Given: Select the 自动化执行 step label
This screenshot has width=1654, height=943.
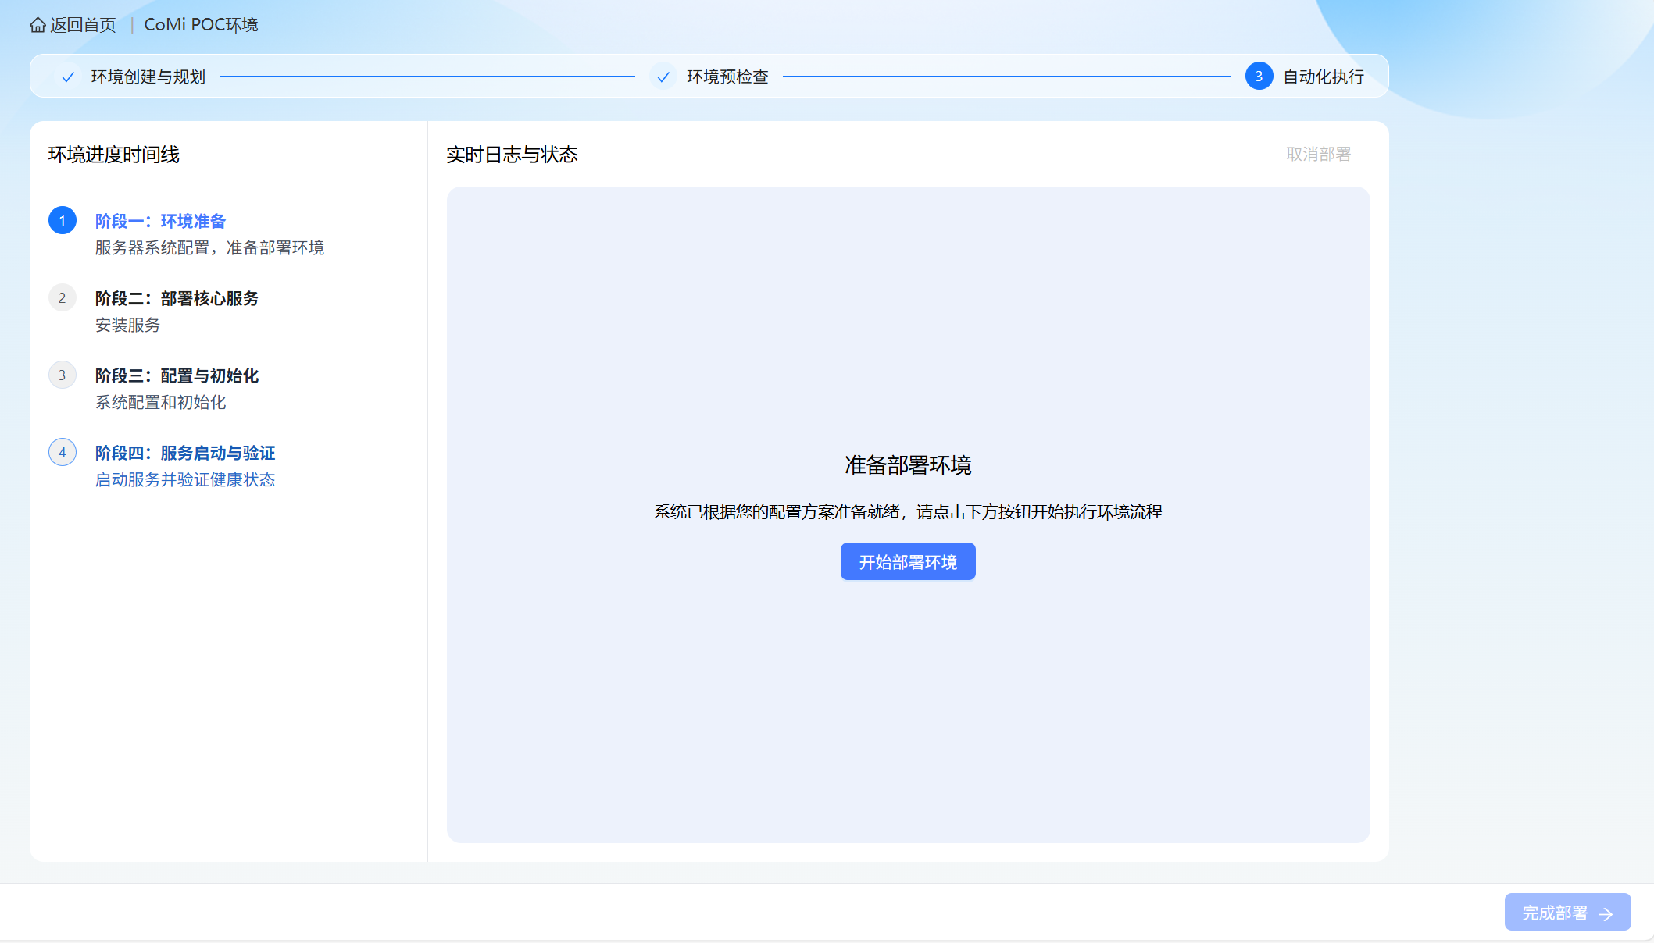Looking at the screenshot, I should pyautogui.click(x=1324, y=77).
